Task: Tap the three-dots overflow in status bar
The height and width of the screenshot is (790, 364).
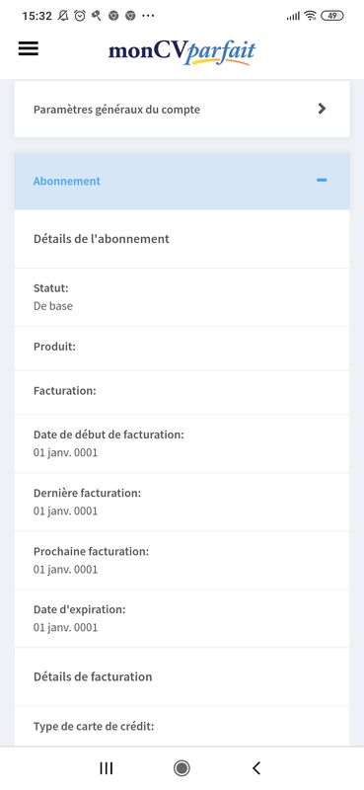Action: (148, 16)
